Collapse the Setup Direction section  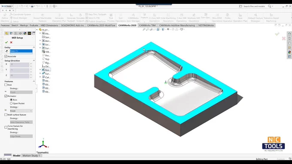point(33,60)
